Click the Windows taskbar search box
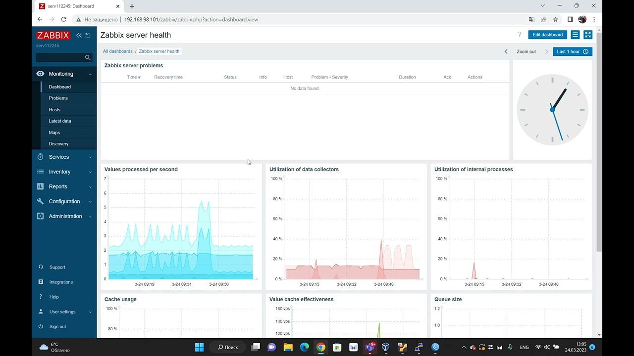This screenshot has height=356, width=634. (228, 347)
